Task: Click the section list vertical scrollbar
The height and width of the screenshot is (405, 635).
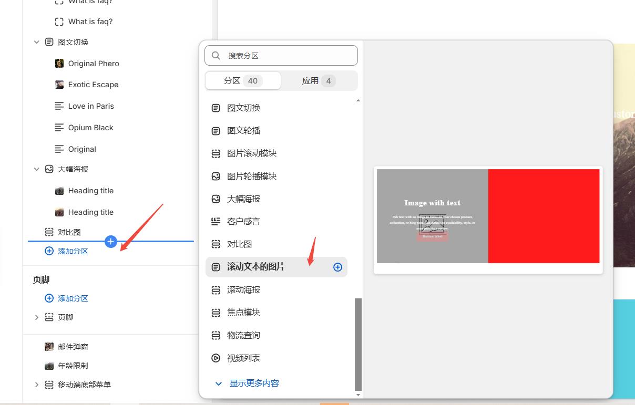Action: (358, 344)
